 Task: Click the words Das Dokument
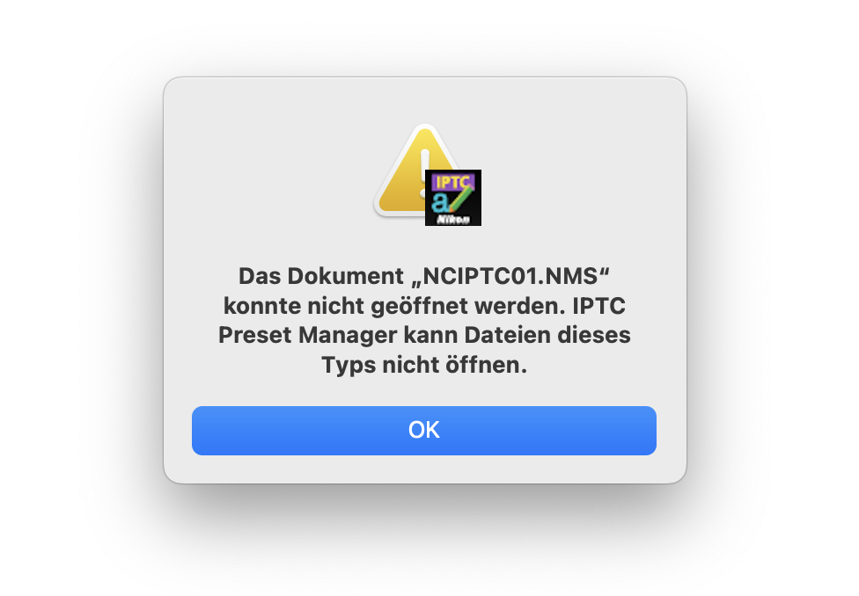click(x=321, y=276)
